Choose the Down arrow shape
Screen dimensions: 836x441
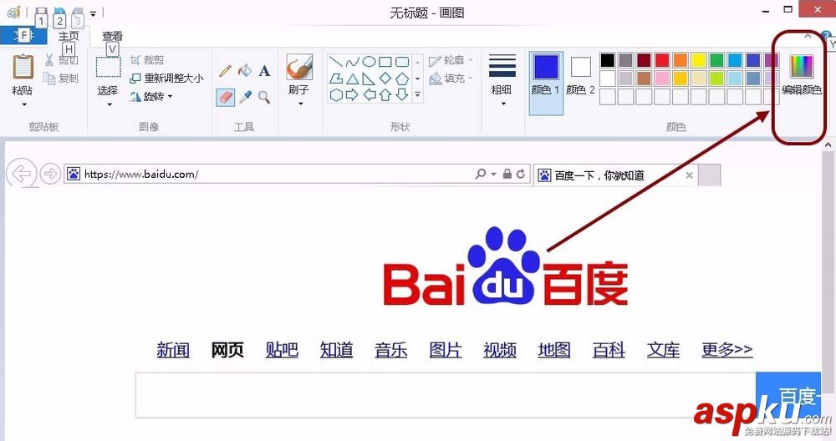coord(402,95)
